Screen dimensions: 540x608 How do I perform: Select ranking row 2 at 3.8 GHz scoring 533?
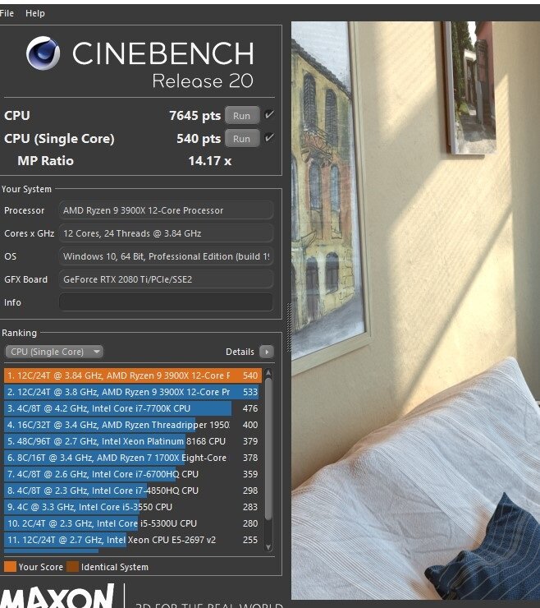[x=133, y=392]
